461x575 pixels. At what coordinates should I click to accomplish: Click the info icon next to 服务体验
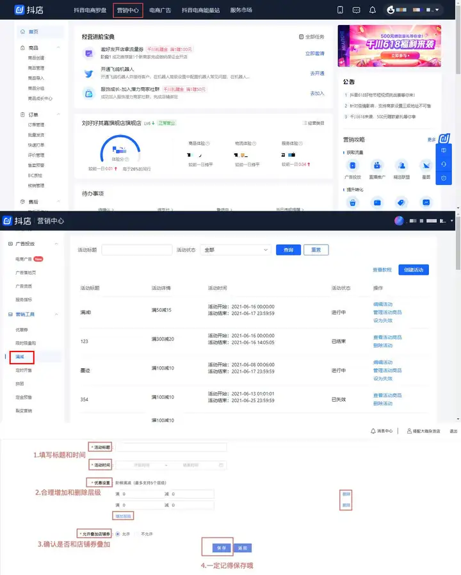pos(301,143)
